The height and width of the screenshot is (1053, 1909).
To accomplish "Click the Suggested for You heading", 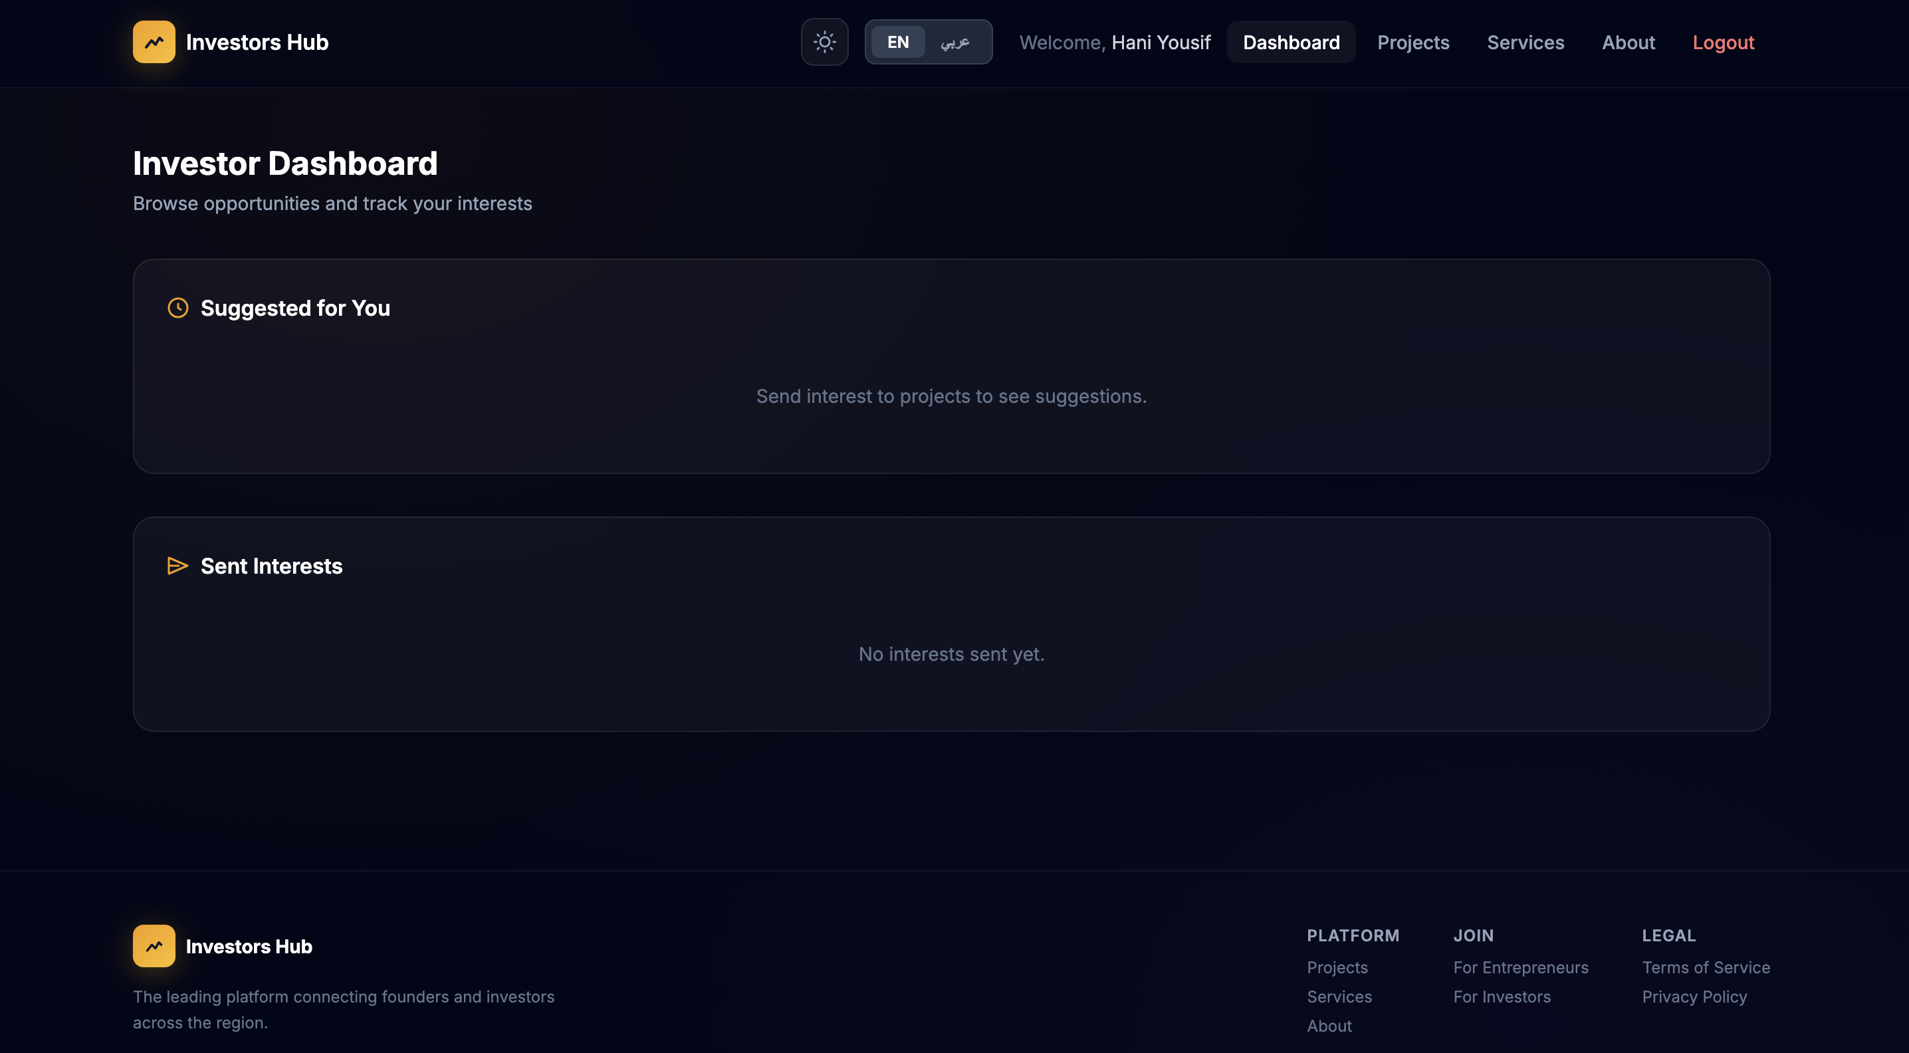I will click(x=295, y=308).
